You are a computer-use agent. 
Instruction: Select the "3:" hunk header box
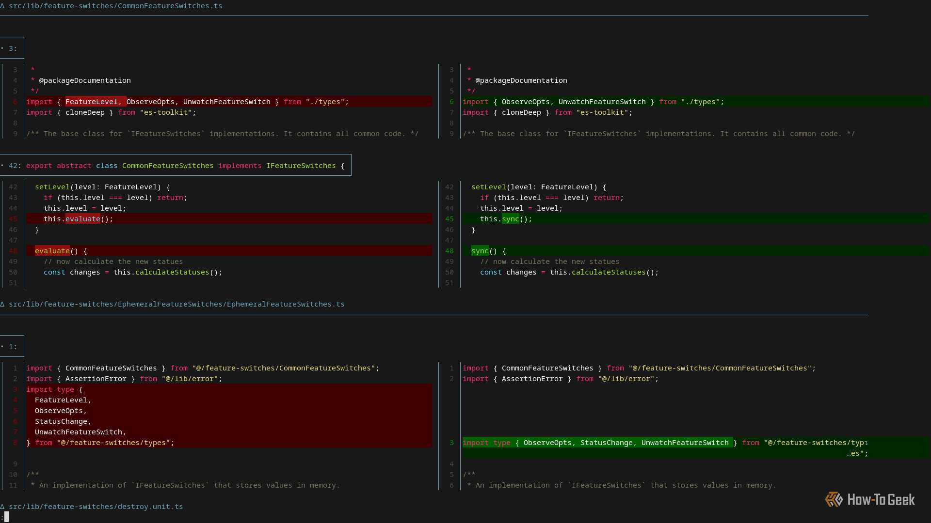coord(12,48)
